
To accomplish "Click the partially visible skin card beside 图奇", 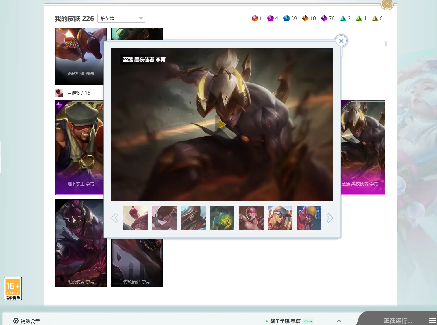I will pos(137,34).
